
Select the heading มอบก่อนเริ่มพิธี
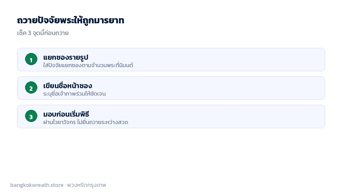click(66, 114)
